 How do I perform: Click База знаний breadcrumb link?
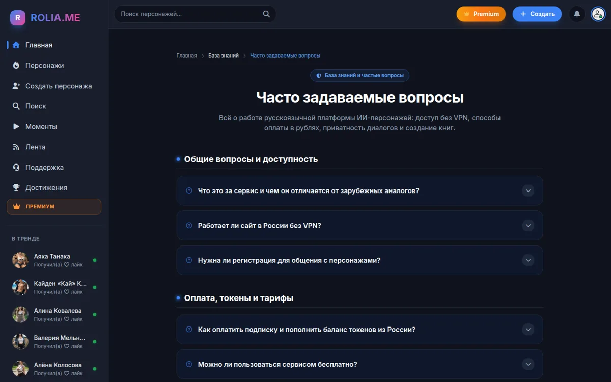[x=223, y=56]
